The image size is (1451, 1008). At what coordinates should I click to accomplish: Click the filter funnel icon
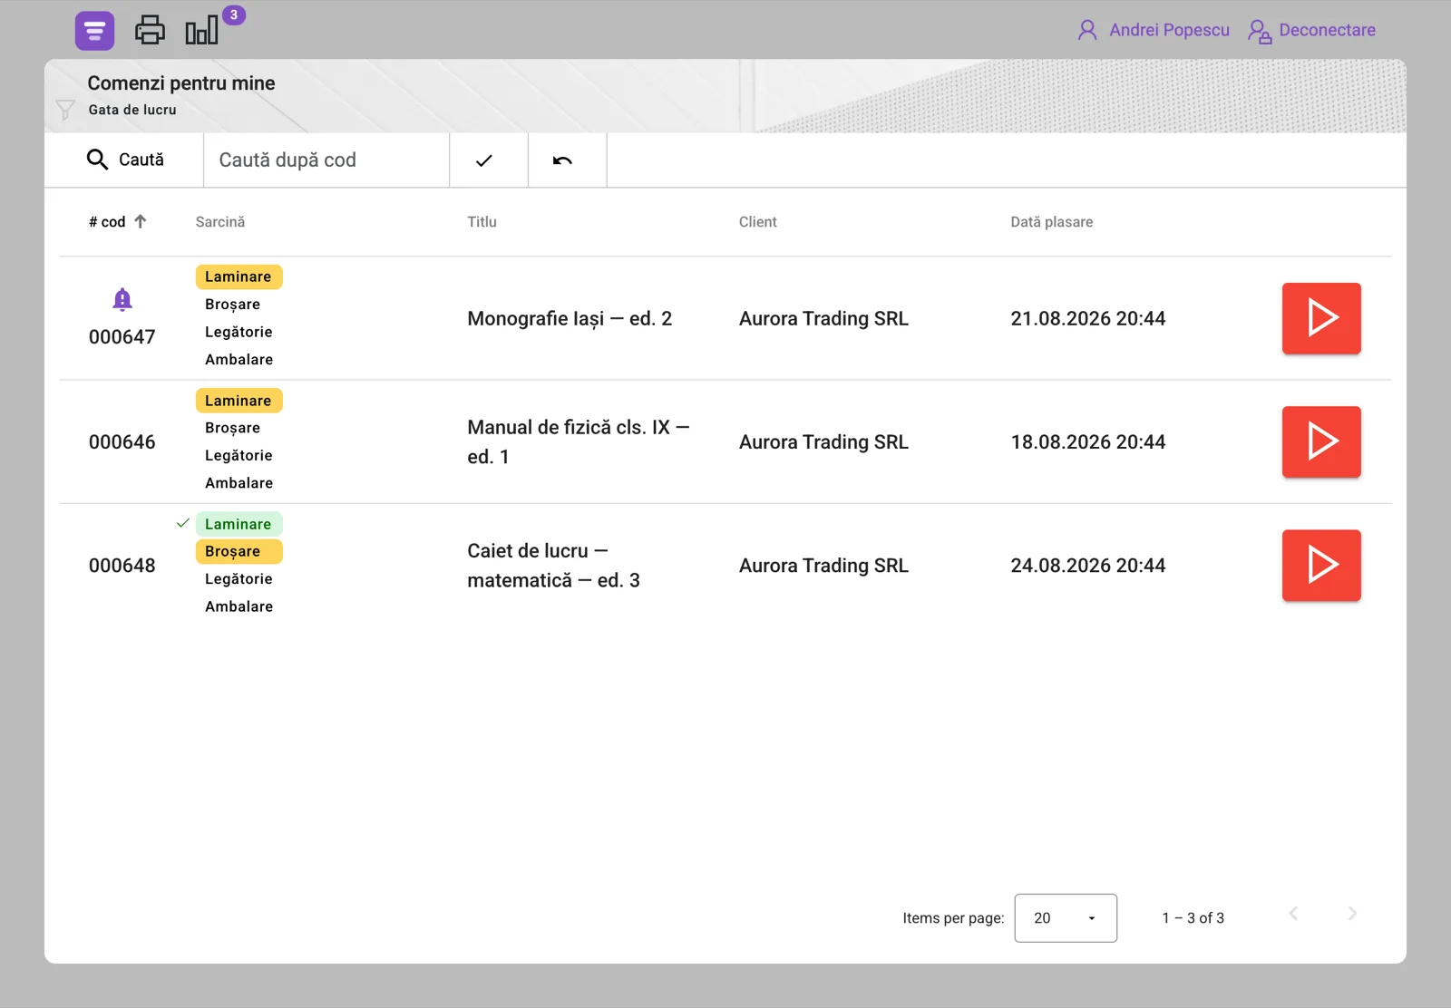coord(65,111)
